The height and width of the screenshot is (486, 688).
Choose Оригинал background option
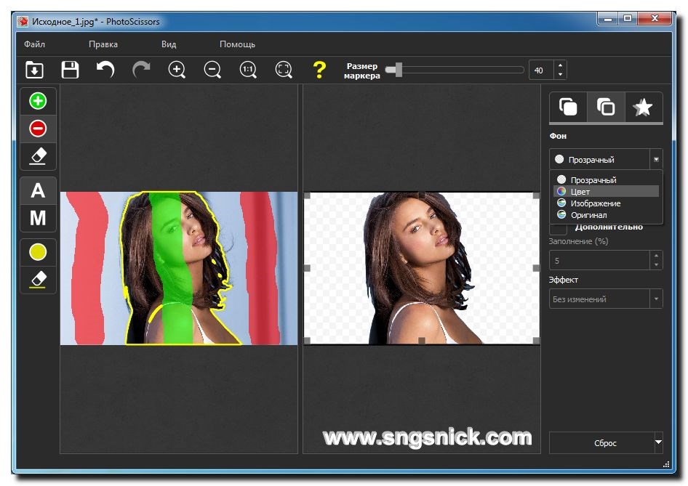[607, 215]
